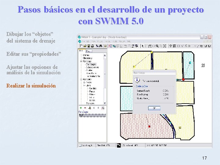This screenshot has height=165, width=220.
Task: Click the Save project disk icon
Action: click(89, 46)
